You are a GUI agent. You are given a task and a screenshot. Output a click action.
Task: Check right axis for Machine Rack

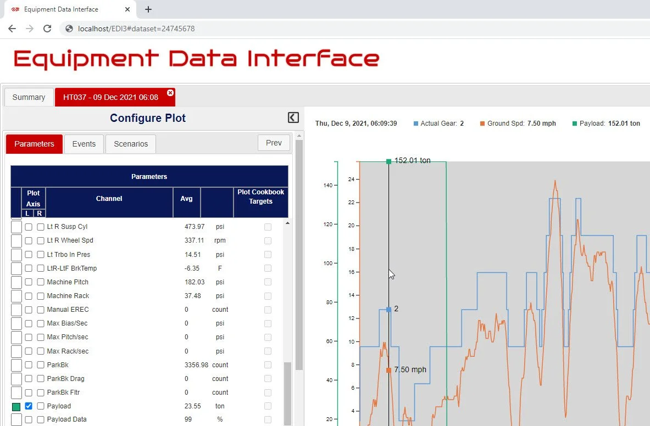pos(41,296)
